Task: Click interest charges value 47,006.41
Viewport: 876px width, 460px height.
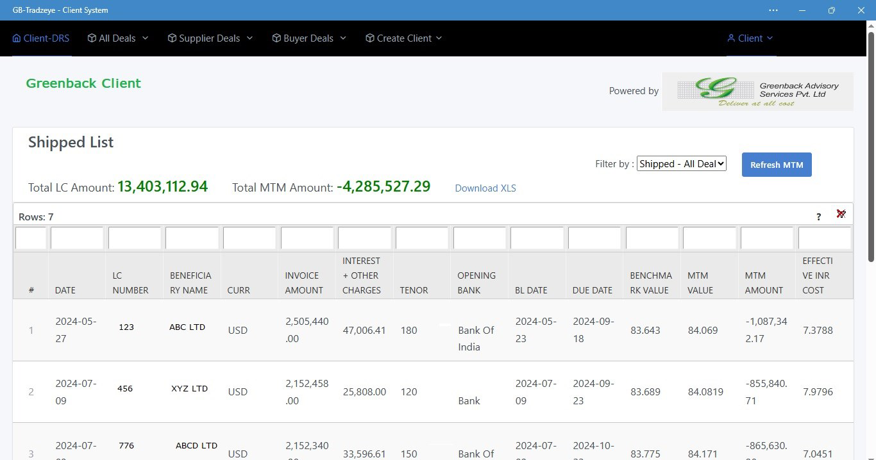Action: tap(364, 330)
